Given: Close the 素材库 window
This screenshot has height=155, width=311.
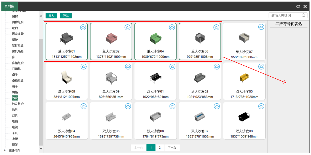Looking at the screenshot, I should (305, 7).
